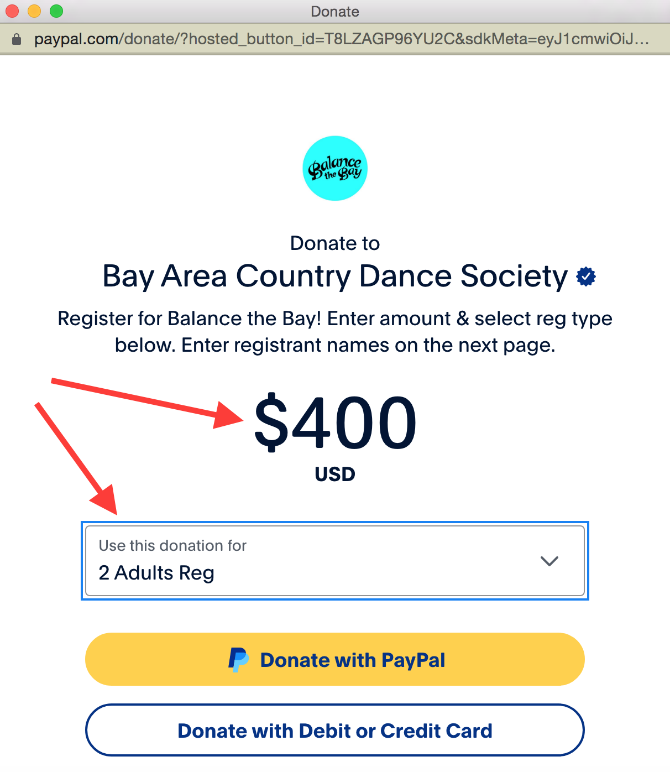Minimize the Donate window with yellow button

pyautogui.click(x=34, y=11)
